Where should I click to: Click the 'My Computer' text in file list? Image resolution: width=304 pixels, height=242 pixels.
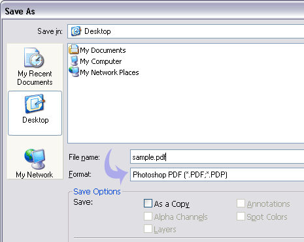click(x=101, y=61)
